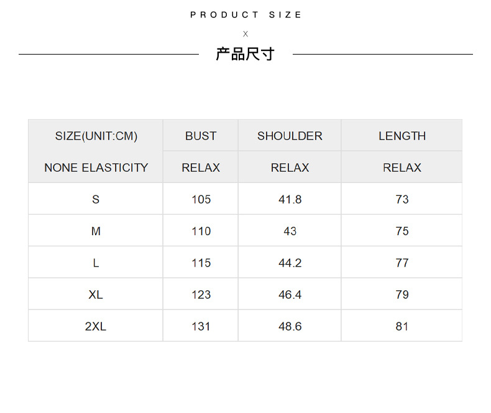Click shoulder value 44.2 in row L

pos(290,263)
